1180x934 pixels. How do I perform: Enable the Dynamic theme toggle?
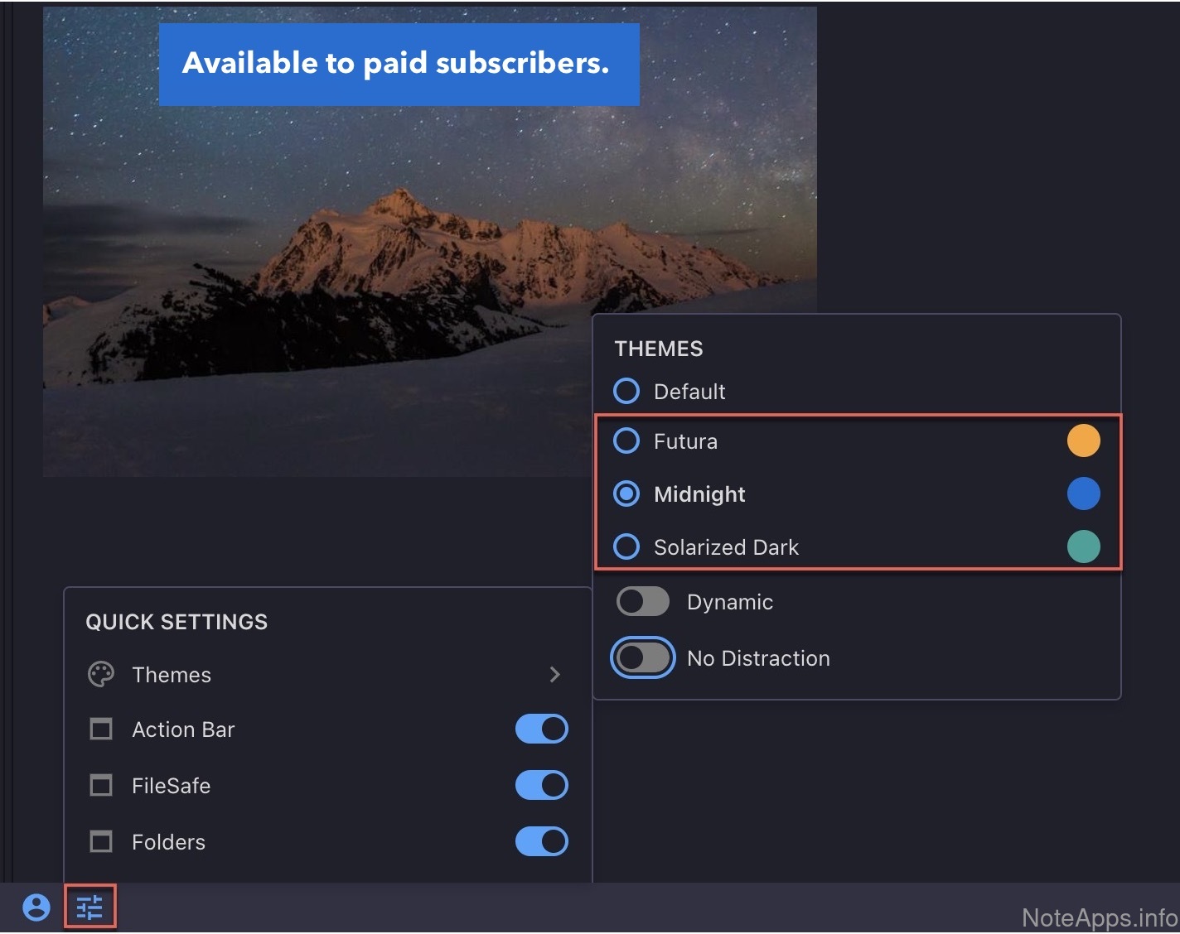(642, 602)
